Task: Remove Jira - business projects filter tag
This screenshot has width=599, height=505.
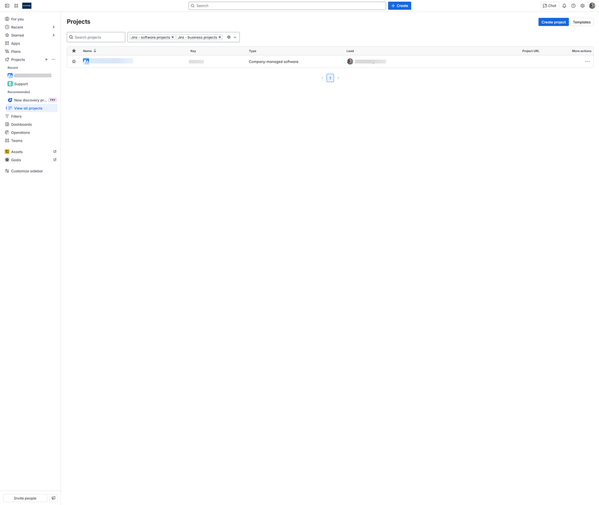Action: tap(219, 37)
